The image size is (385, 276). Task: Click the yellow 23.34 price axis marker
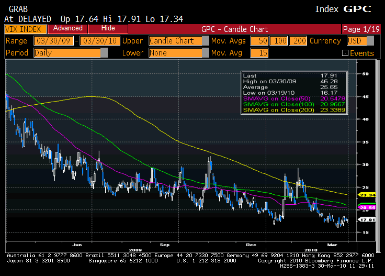[x=367, y=195]
